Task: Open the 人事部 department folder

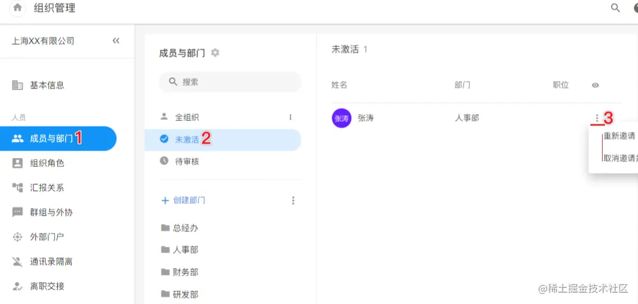Action: 185,250
